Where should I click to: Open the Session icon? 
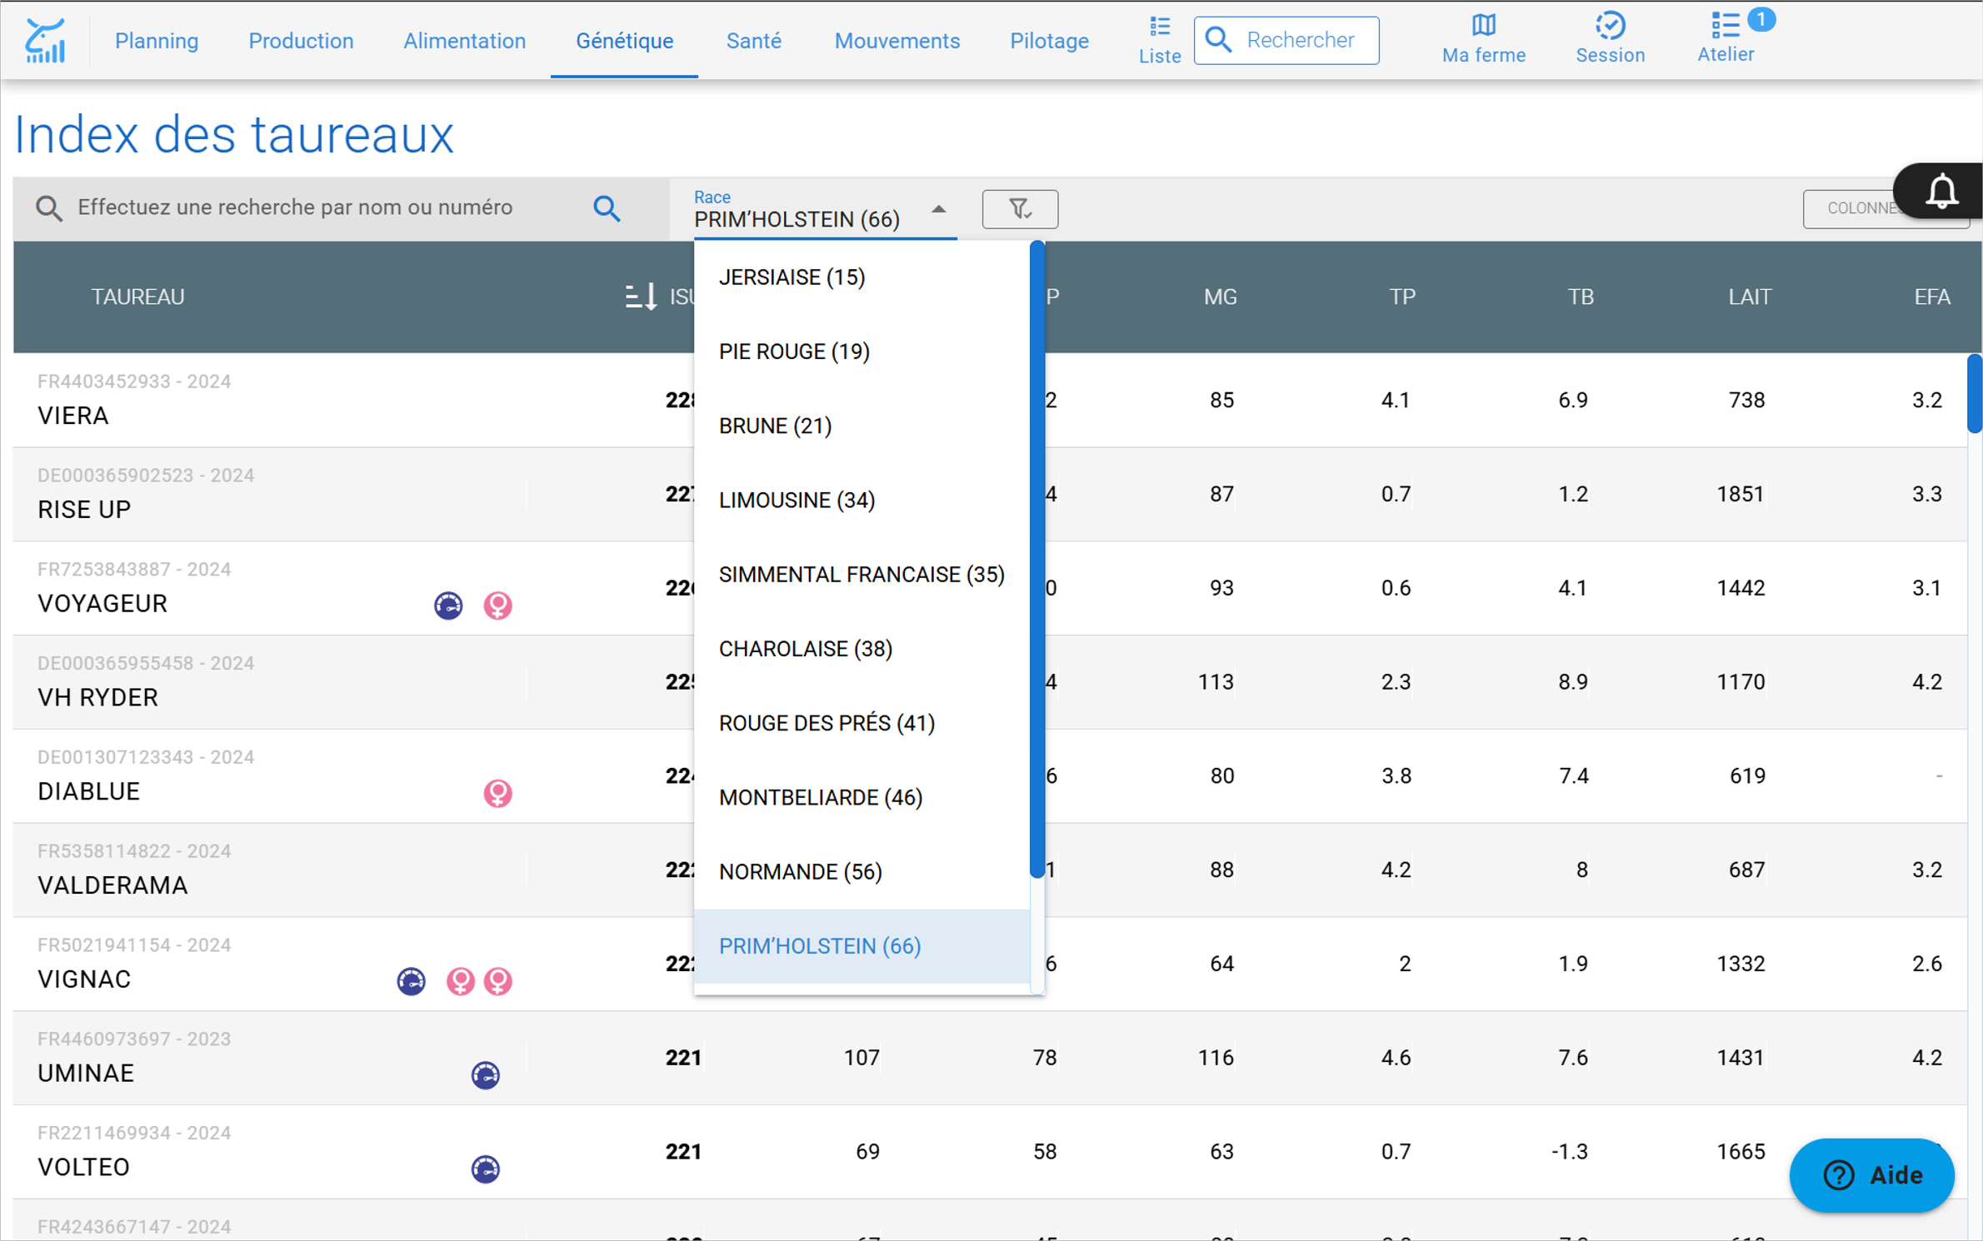pyautogui.click(x=1609, y=39)
